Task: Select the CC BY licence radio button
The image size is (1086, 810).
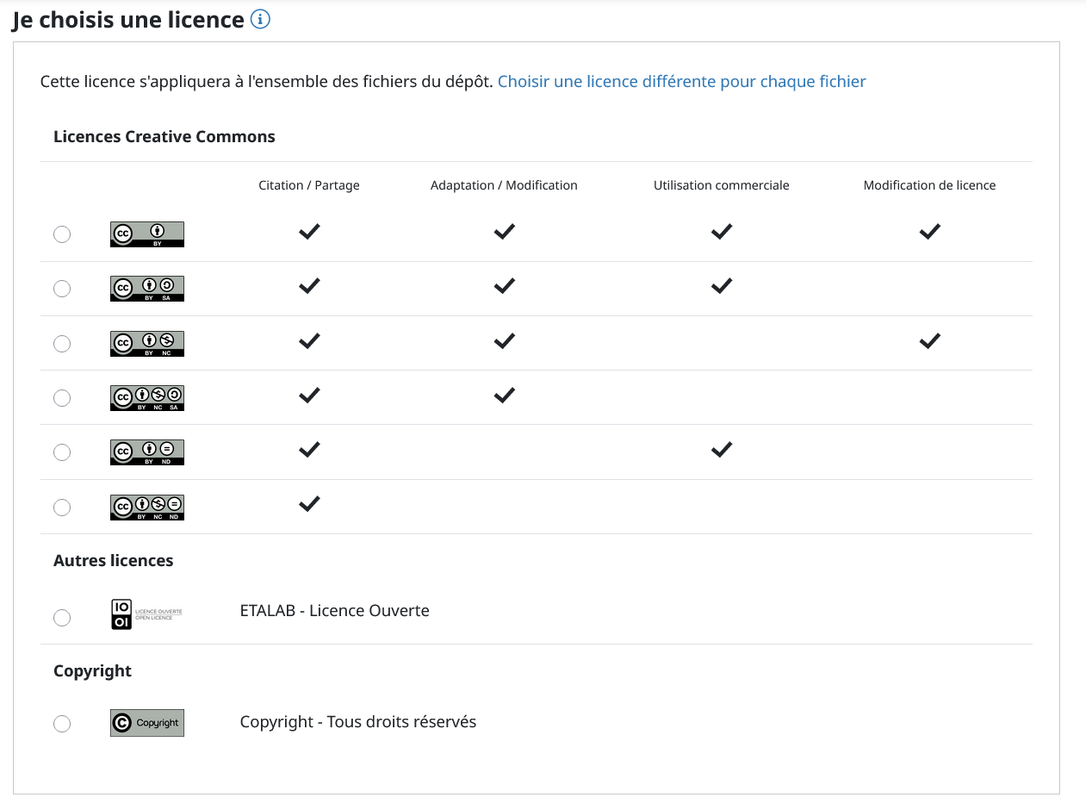Action: click(x=62, y=234)
